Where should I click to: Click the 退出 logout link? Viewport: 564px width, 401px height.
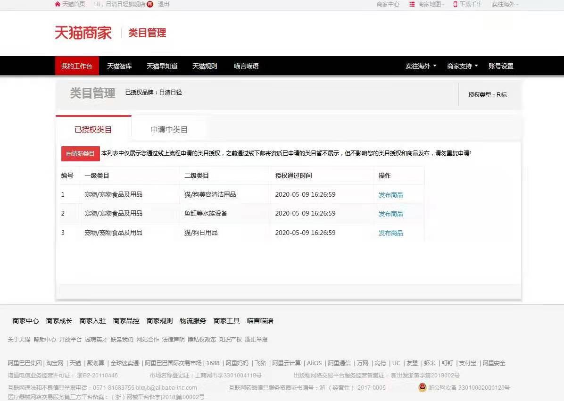pos(164,4)
